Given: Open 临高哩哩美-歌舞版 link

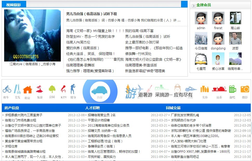Looking at the screenshot, I should point(80,65).
